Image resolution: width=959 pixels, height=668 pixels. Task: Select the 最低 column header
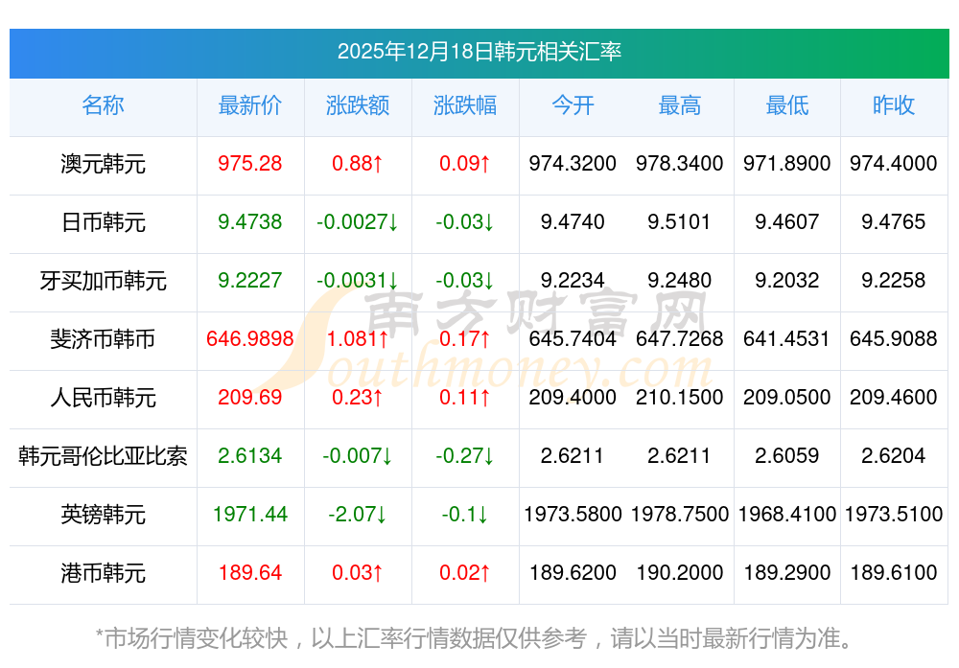click(786, 105)
